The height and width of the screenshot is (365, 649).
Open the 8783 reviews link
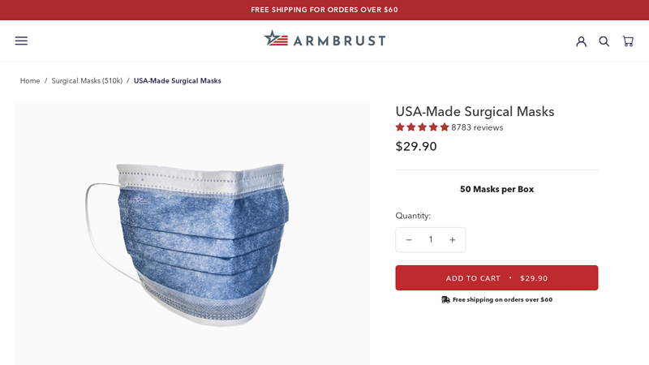pyautogui.click(x=477, y=127)
